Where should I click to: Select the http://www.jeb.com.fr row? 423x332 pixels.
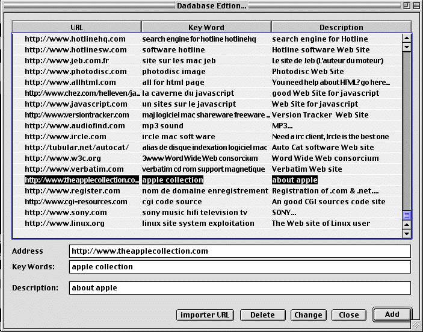[207, 60]
